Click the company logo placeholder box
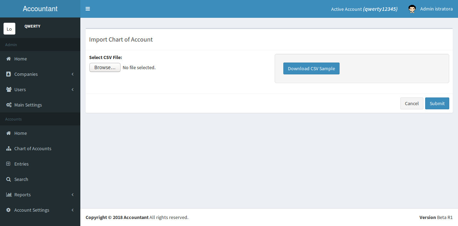Screen dimensions: 458x226 tap(9, 29)
